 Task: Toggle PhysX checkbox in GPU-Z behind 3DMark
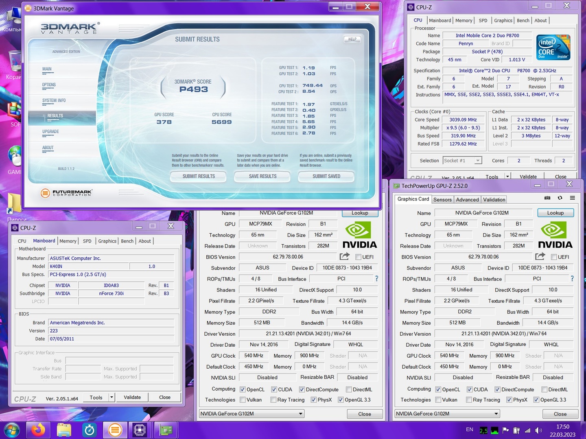[x=313, y=400]
